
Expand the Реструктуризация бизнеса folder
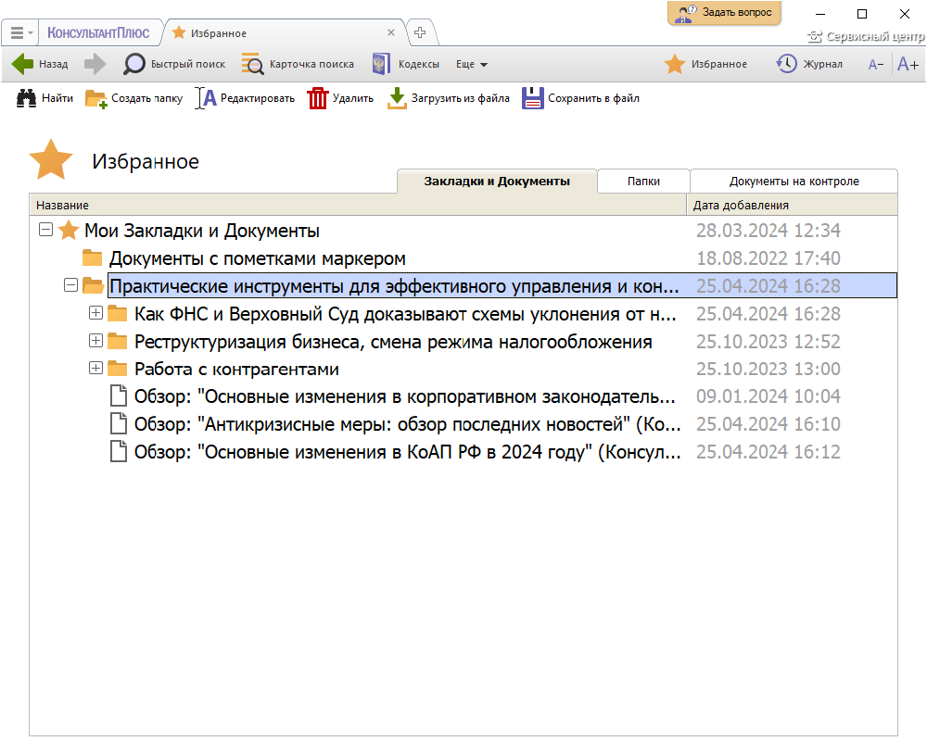click(x=95, y=340)
